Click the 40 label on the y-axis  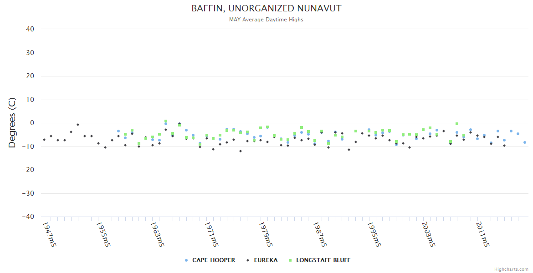31,29
